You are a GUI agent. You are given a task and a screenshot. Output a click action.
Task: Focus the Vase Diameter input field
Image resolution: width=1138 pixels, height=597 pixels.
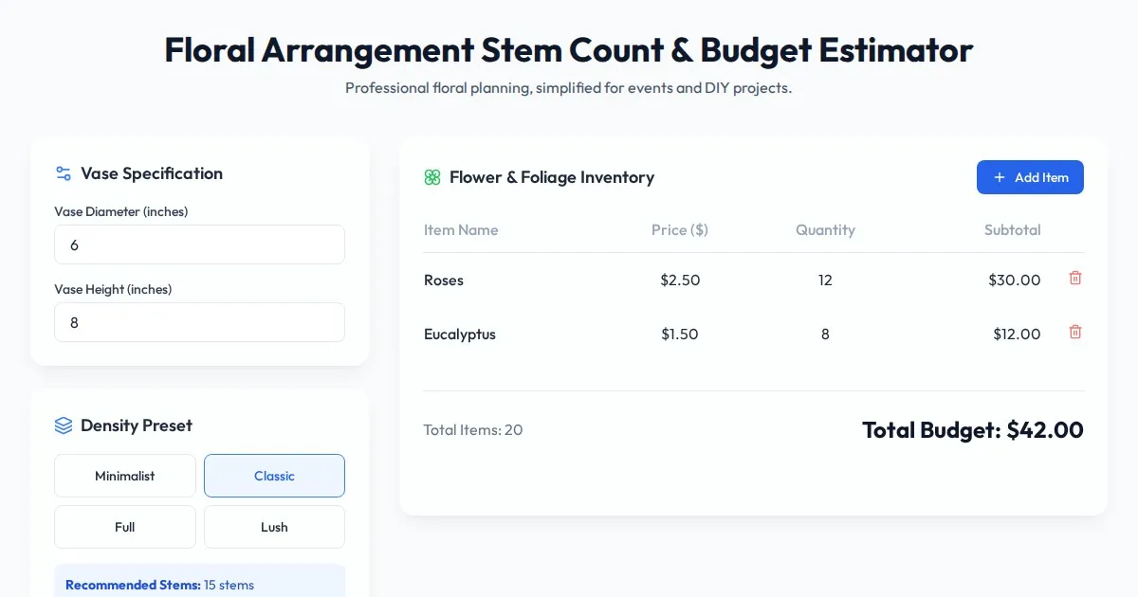click(x=199, y=244)
